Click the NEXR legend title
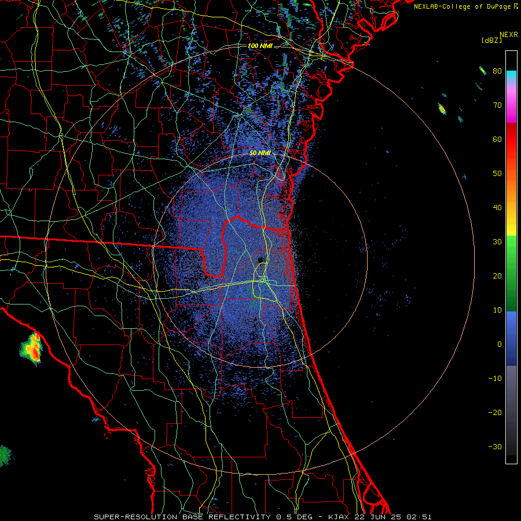Screen dimensions: 521x521 (x=508, y=35)
